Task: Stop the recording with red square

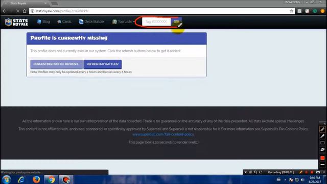Action: click(312, 172)
